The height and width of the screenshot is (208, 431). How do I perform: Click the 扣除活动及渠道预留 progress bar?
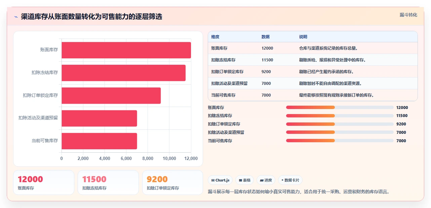tap(340, 132)
